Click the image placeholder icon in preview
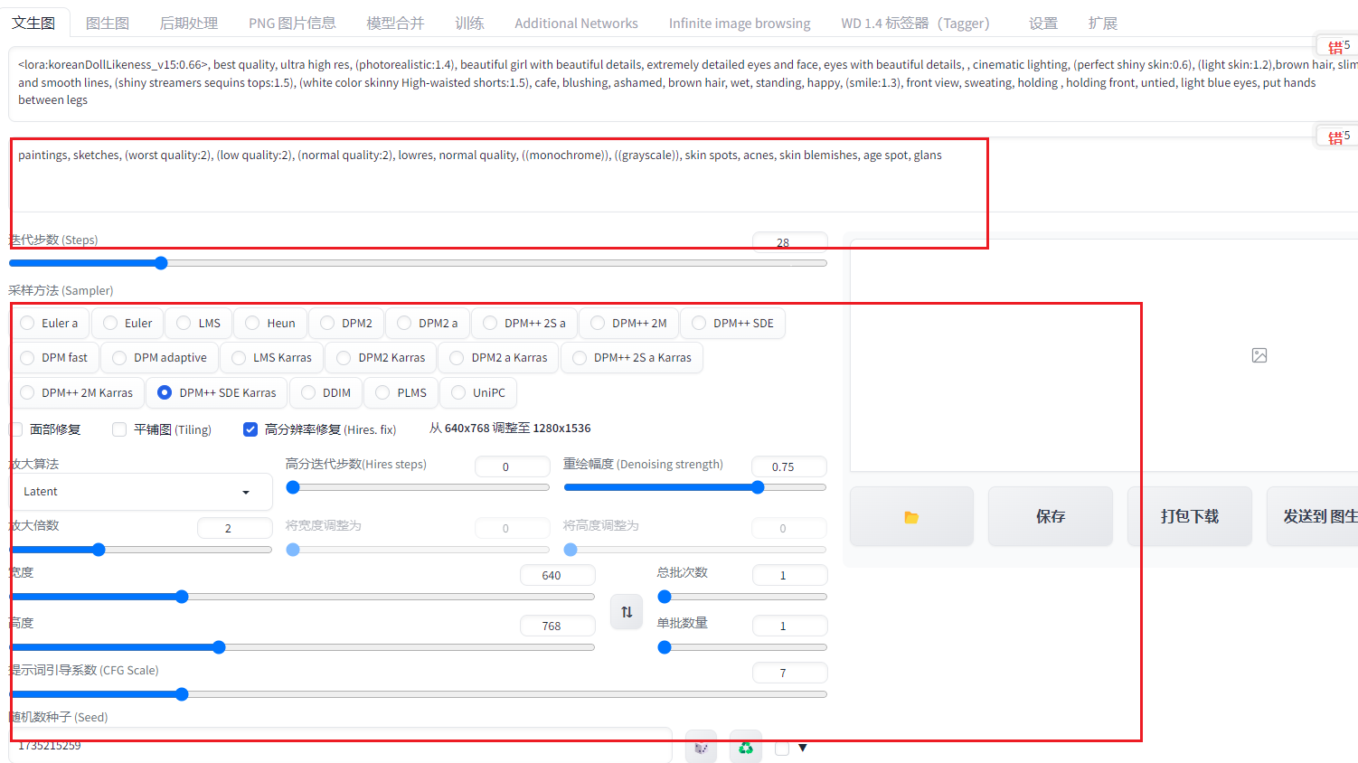Screen dimensions: 1358x763 point(1259,355)
